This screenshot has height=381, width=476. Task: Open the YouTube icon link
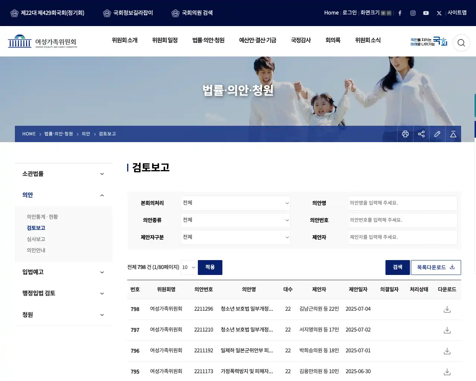pyautogui.click(x=426, y=13)
